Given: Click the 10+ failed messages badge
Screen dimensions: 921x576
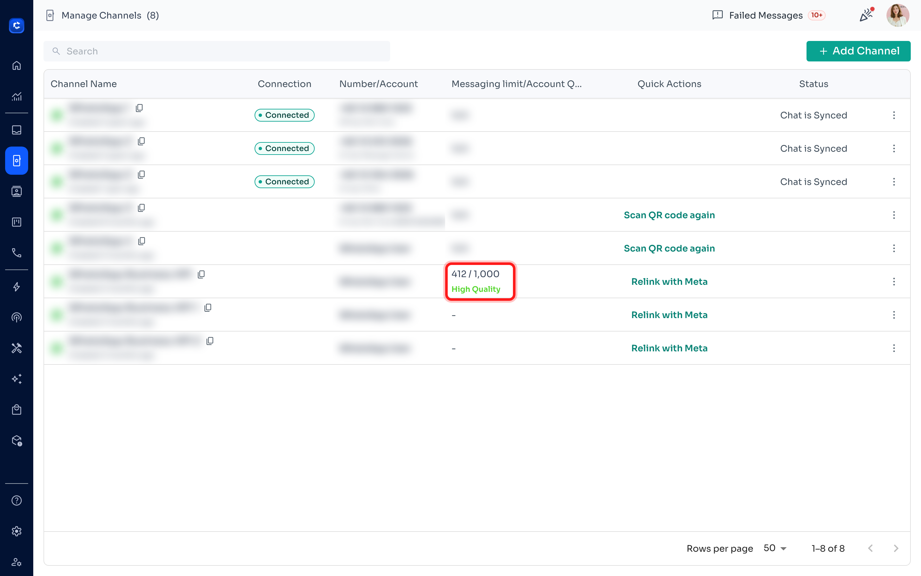Looking at the screenshot, I should pyautogui.click(x=816, y=15).
